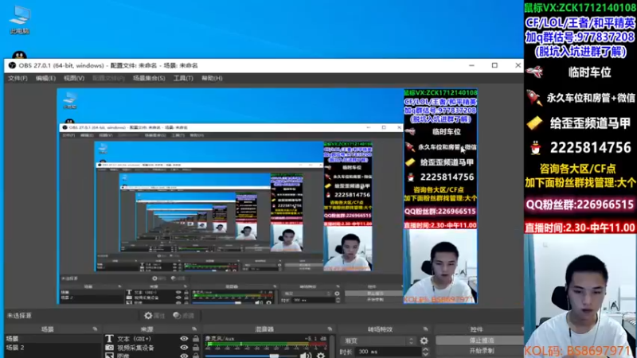Click the 时长 300 ms duration field
Screen dimensions: 637x358
coord(388,352)
